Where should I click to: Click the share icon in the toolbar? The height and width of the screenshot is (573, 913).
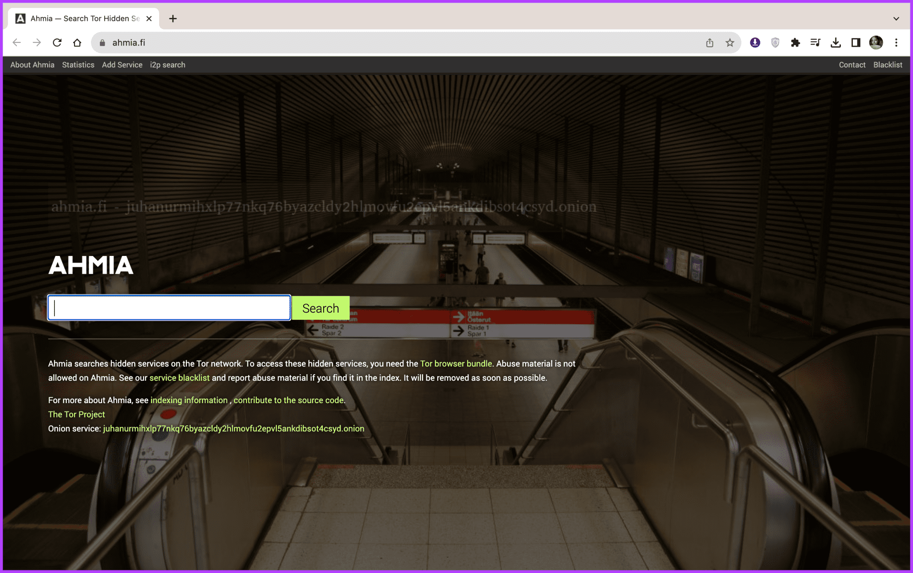pos(709,42)
